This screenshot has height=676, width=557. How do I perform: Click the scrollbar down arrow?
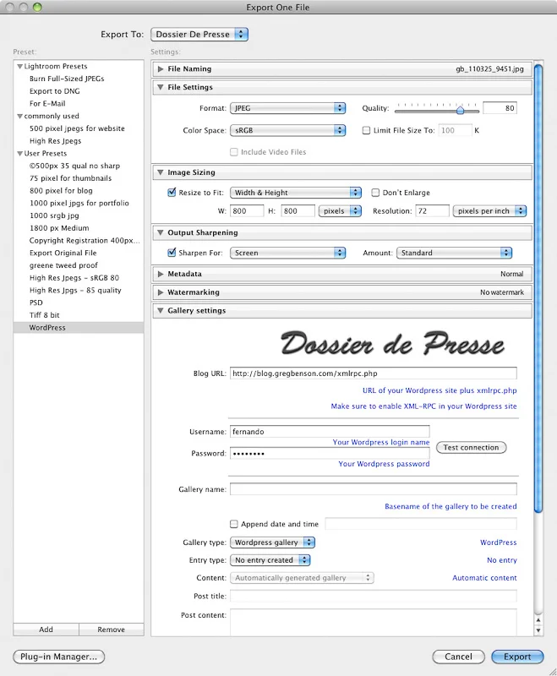click(x=538, y=630)
